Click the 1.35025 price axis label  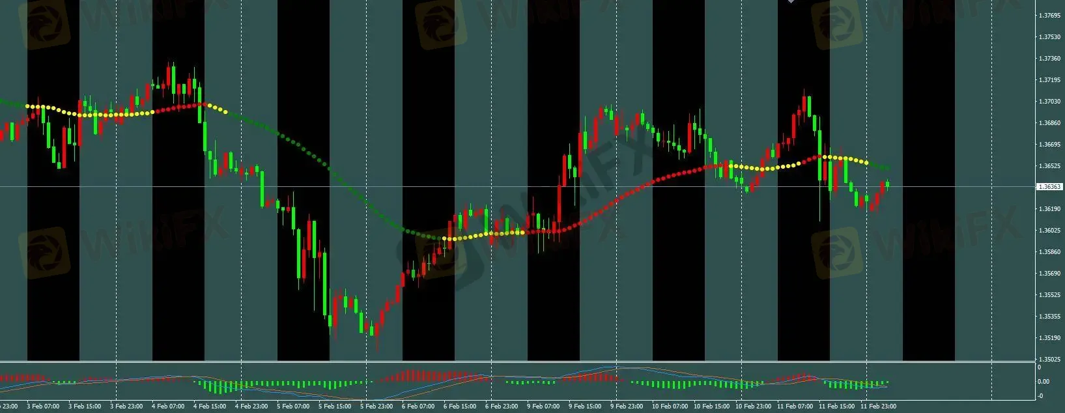coord(1049,359)
